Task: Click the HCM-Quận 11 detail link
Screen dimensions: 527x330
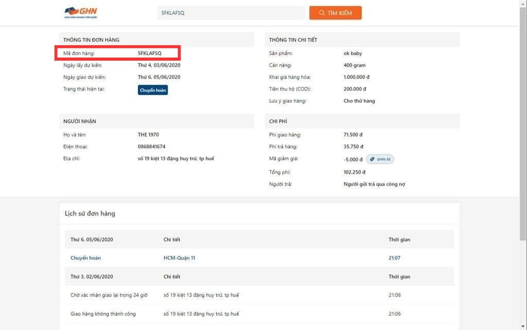Action: point(179,258)
